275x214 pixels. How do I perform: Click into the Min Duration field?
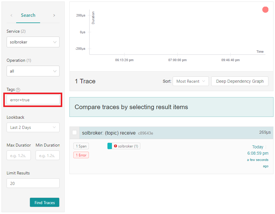point(47,155)
